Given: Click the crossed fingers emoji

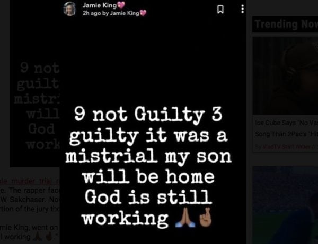Looking at the screenshot, I should pos(206,217).
